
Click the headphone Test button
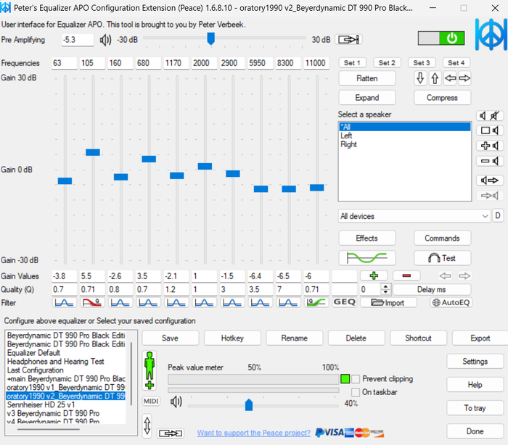click(442, 258)
